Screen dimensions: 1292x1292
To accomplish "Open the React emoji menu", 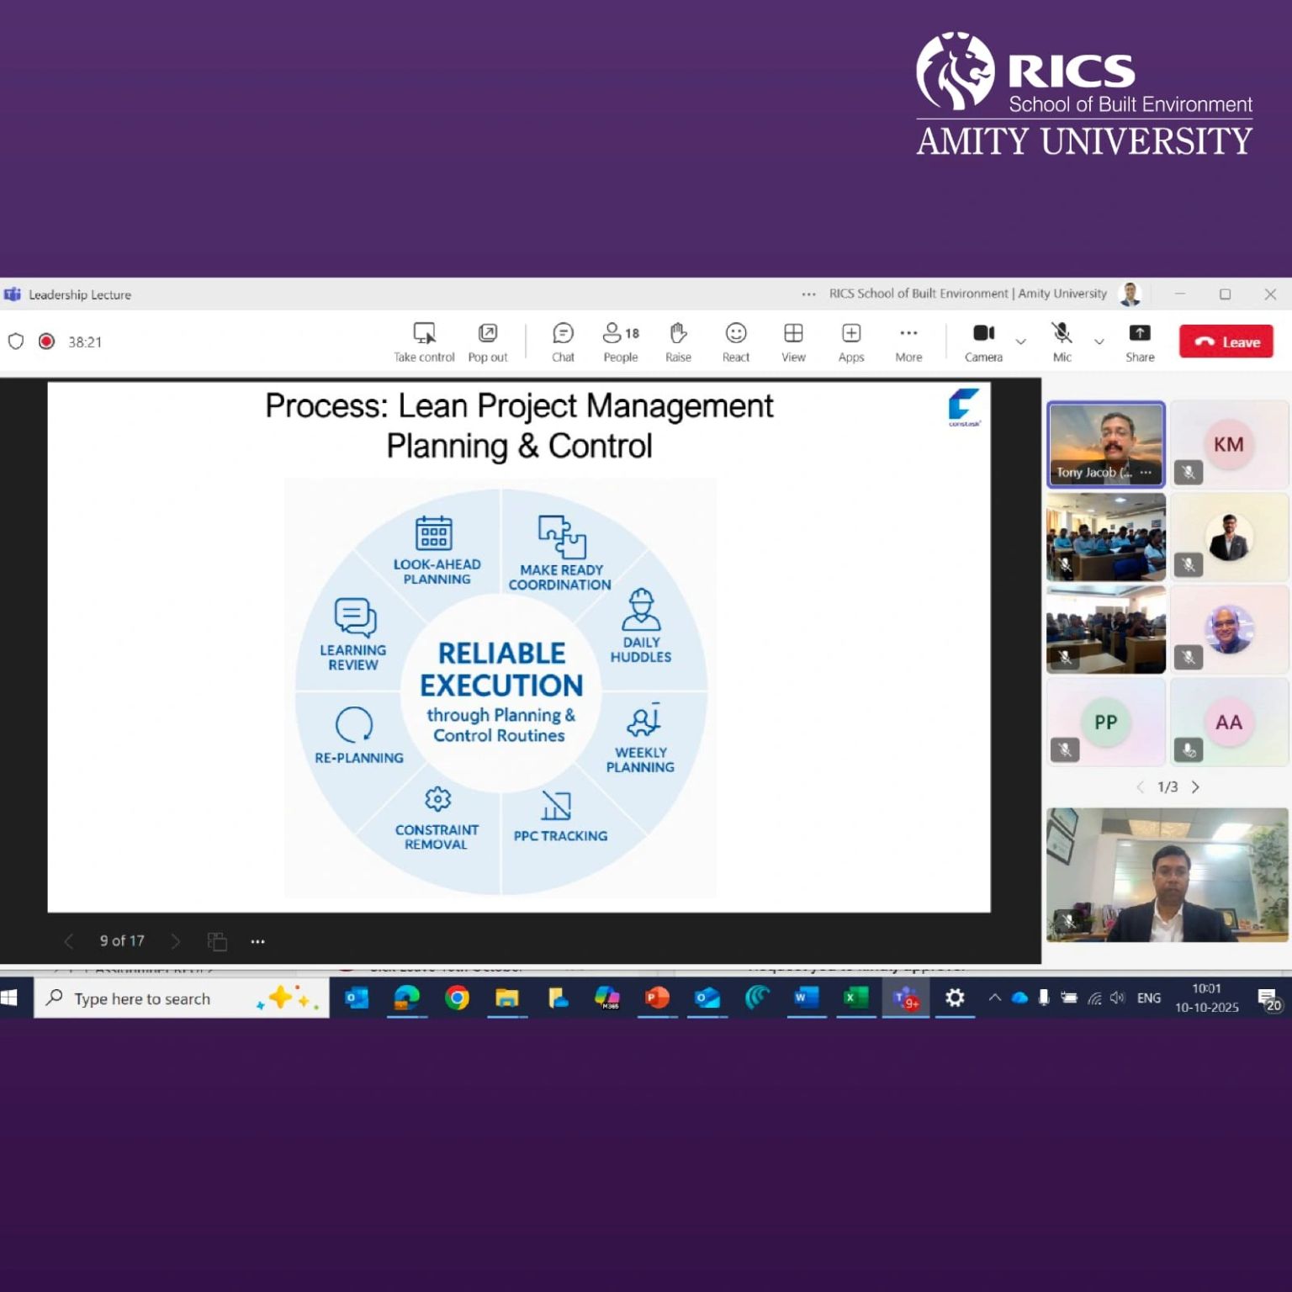I will pos(736,334).
